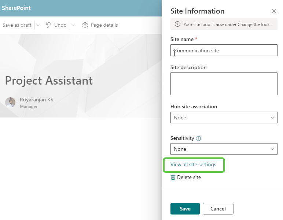
Task: Open the Hub site association dropdown
Action: (224, 118)
